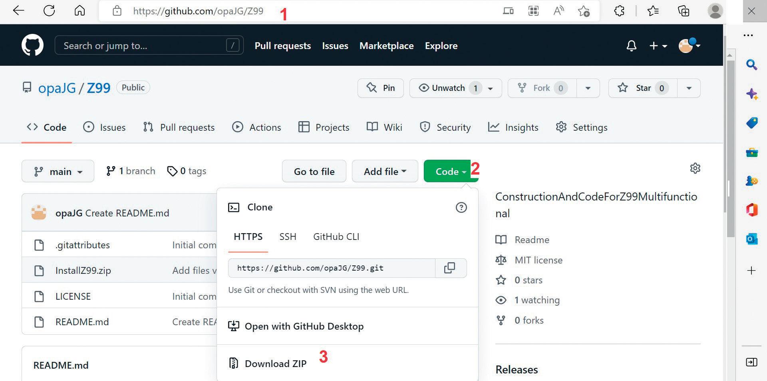Open the browser profile avatar
The image size is (767, 381).
[715, 11]
